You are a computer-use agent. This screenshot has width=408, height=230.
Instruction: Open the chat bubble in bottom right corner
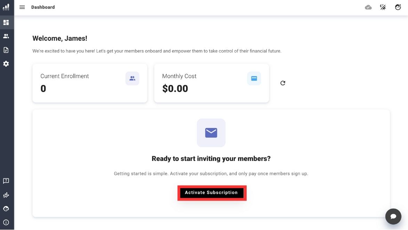coord(393,216)
